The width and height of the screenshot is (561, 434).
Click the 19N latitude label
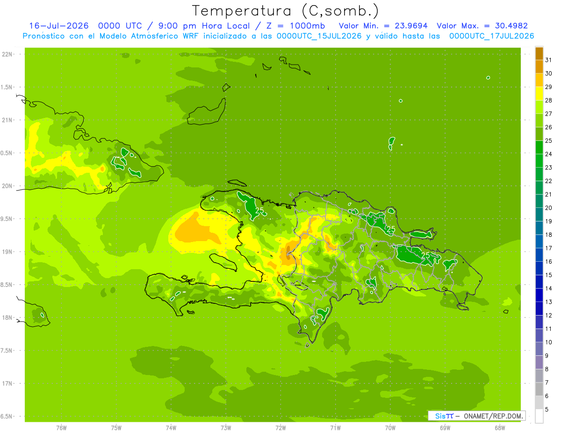7,252
